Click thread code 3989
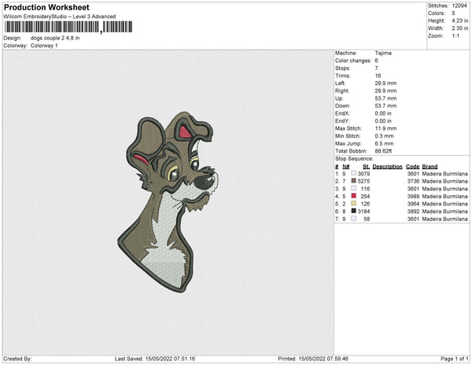 (413, 196)
